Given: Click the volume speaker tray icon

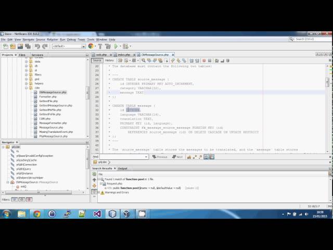Looking at the screenshot, I should (x=306, y=214).
